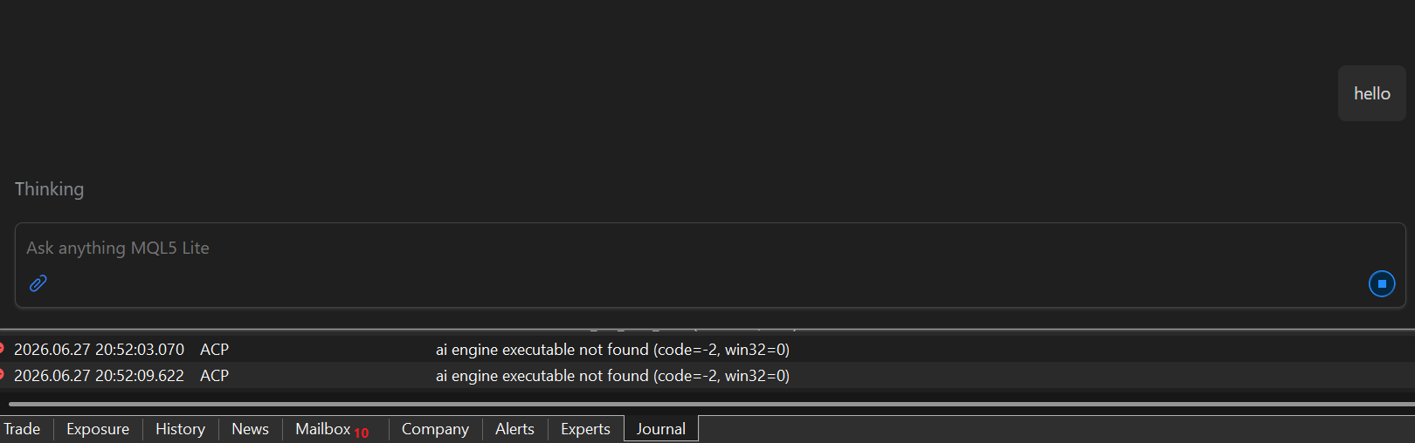This screenshot has height=443, width=1415.
Task: View the Alerts tab
Action: click(514, 429)
